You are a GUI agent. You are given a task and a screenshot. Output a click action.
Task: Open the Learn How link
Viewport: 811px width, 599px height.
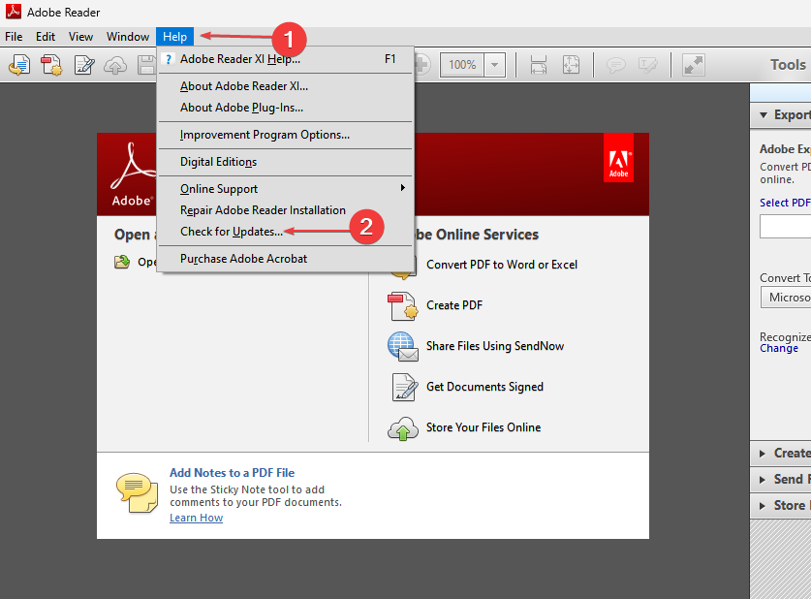(x=197, y=518)
